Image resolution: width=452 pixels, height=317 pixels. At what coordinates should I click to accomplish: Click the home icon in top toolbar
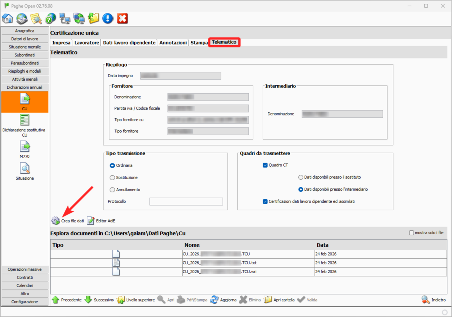[x=8, y=19]
